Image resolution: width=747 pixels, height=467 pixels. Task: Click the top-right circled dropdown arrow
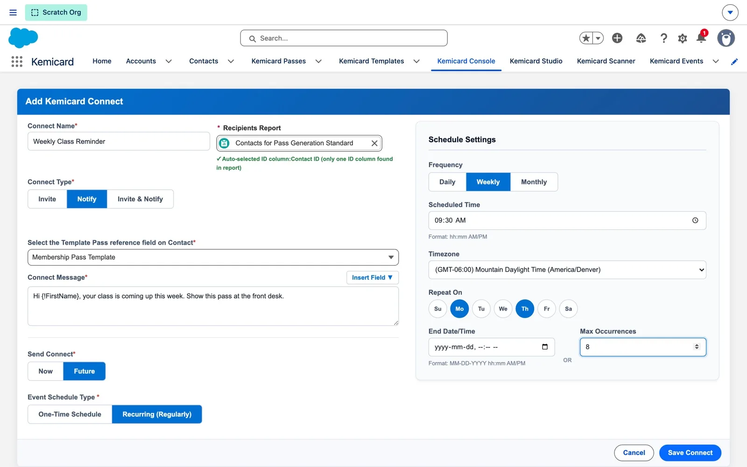pyautogui.click(x=730, y=13)
